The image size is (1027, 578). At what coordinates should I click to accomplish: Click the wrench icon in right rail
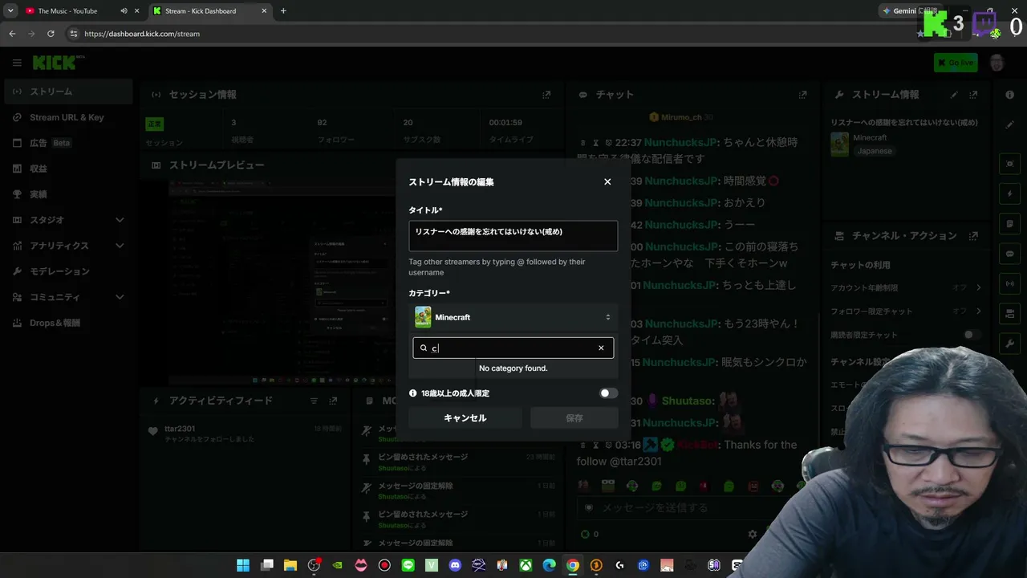click(1010, 344)
